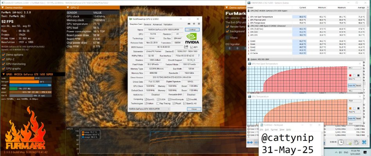Open Notepad View menu

pos(282,129)
